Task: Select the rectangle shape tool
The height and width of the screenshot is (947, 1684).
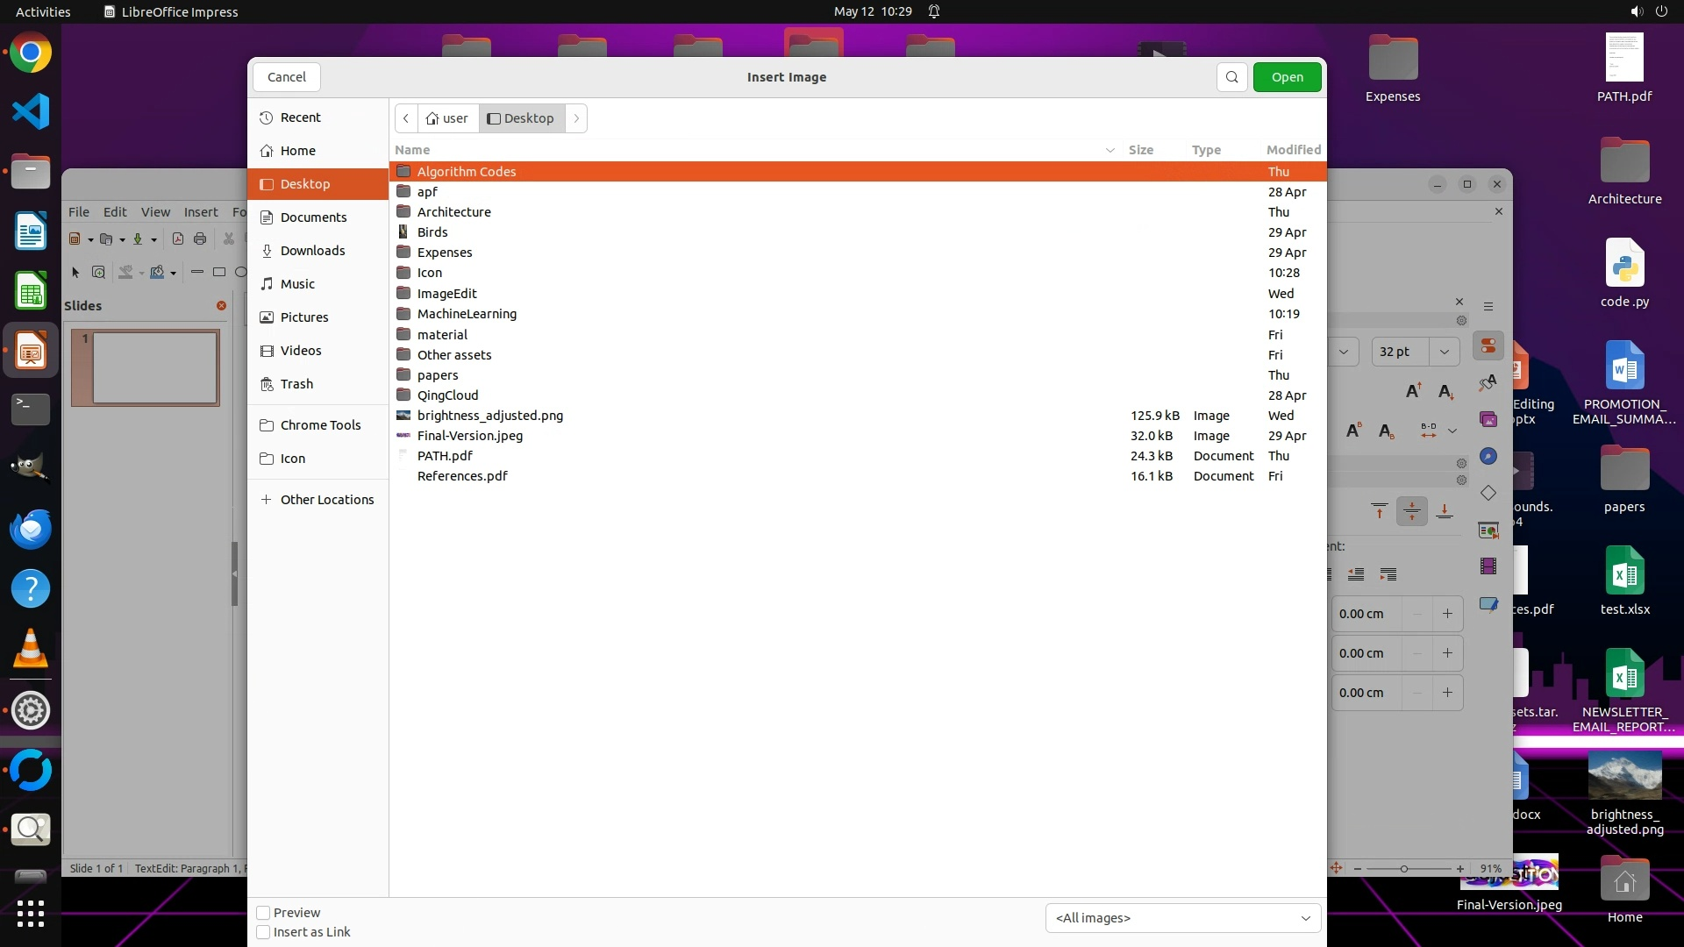Action: click(x=219, y=272)
